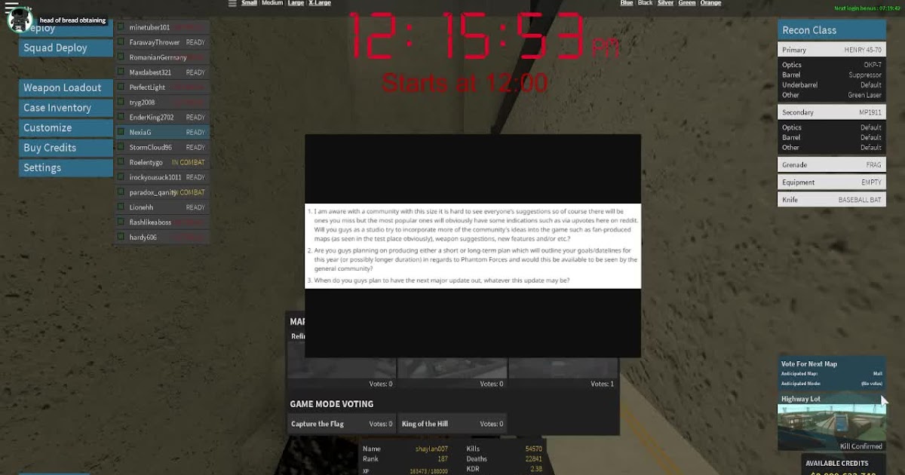905x475 pixels.
Task: Toggle the box beside NexiaG
Action: 120,132
